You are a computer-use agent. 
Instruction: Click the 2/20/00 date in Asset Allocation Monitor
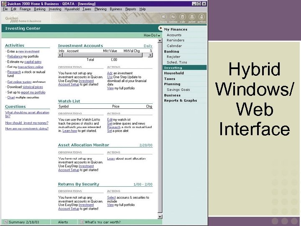click(x=146, y=145)
